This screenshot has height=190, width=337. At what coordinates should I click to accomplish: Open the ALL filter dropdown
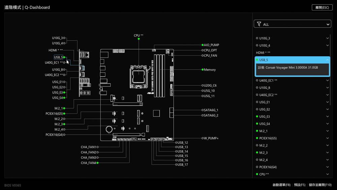[x=292, y=24]
